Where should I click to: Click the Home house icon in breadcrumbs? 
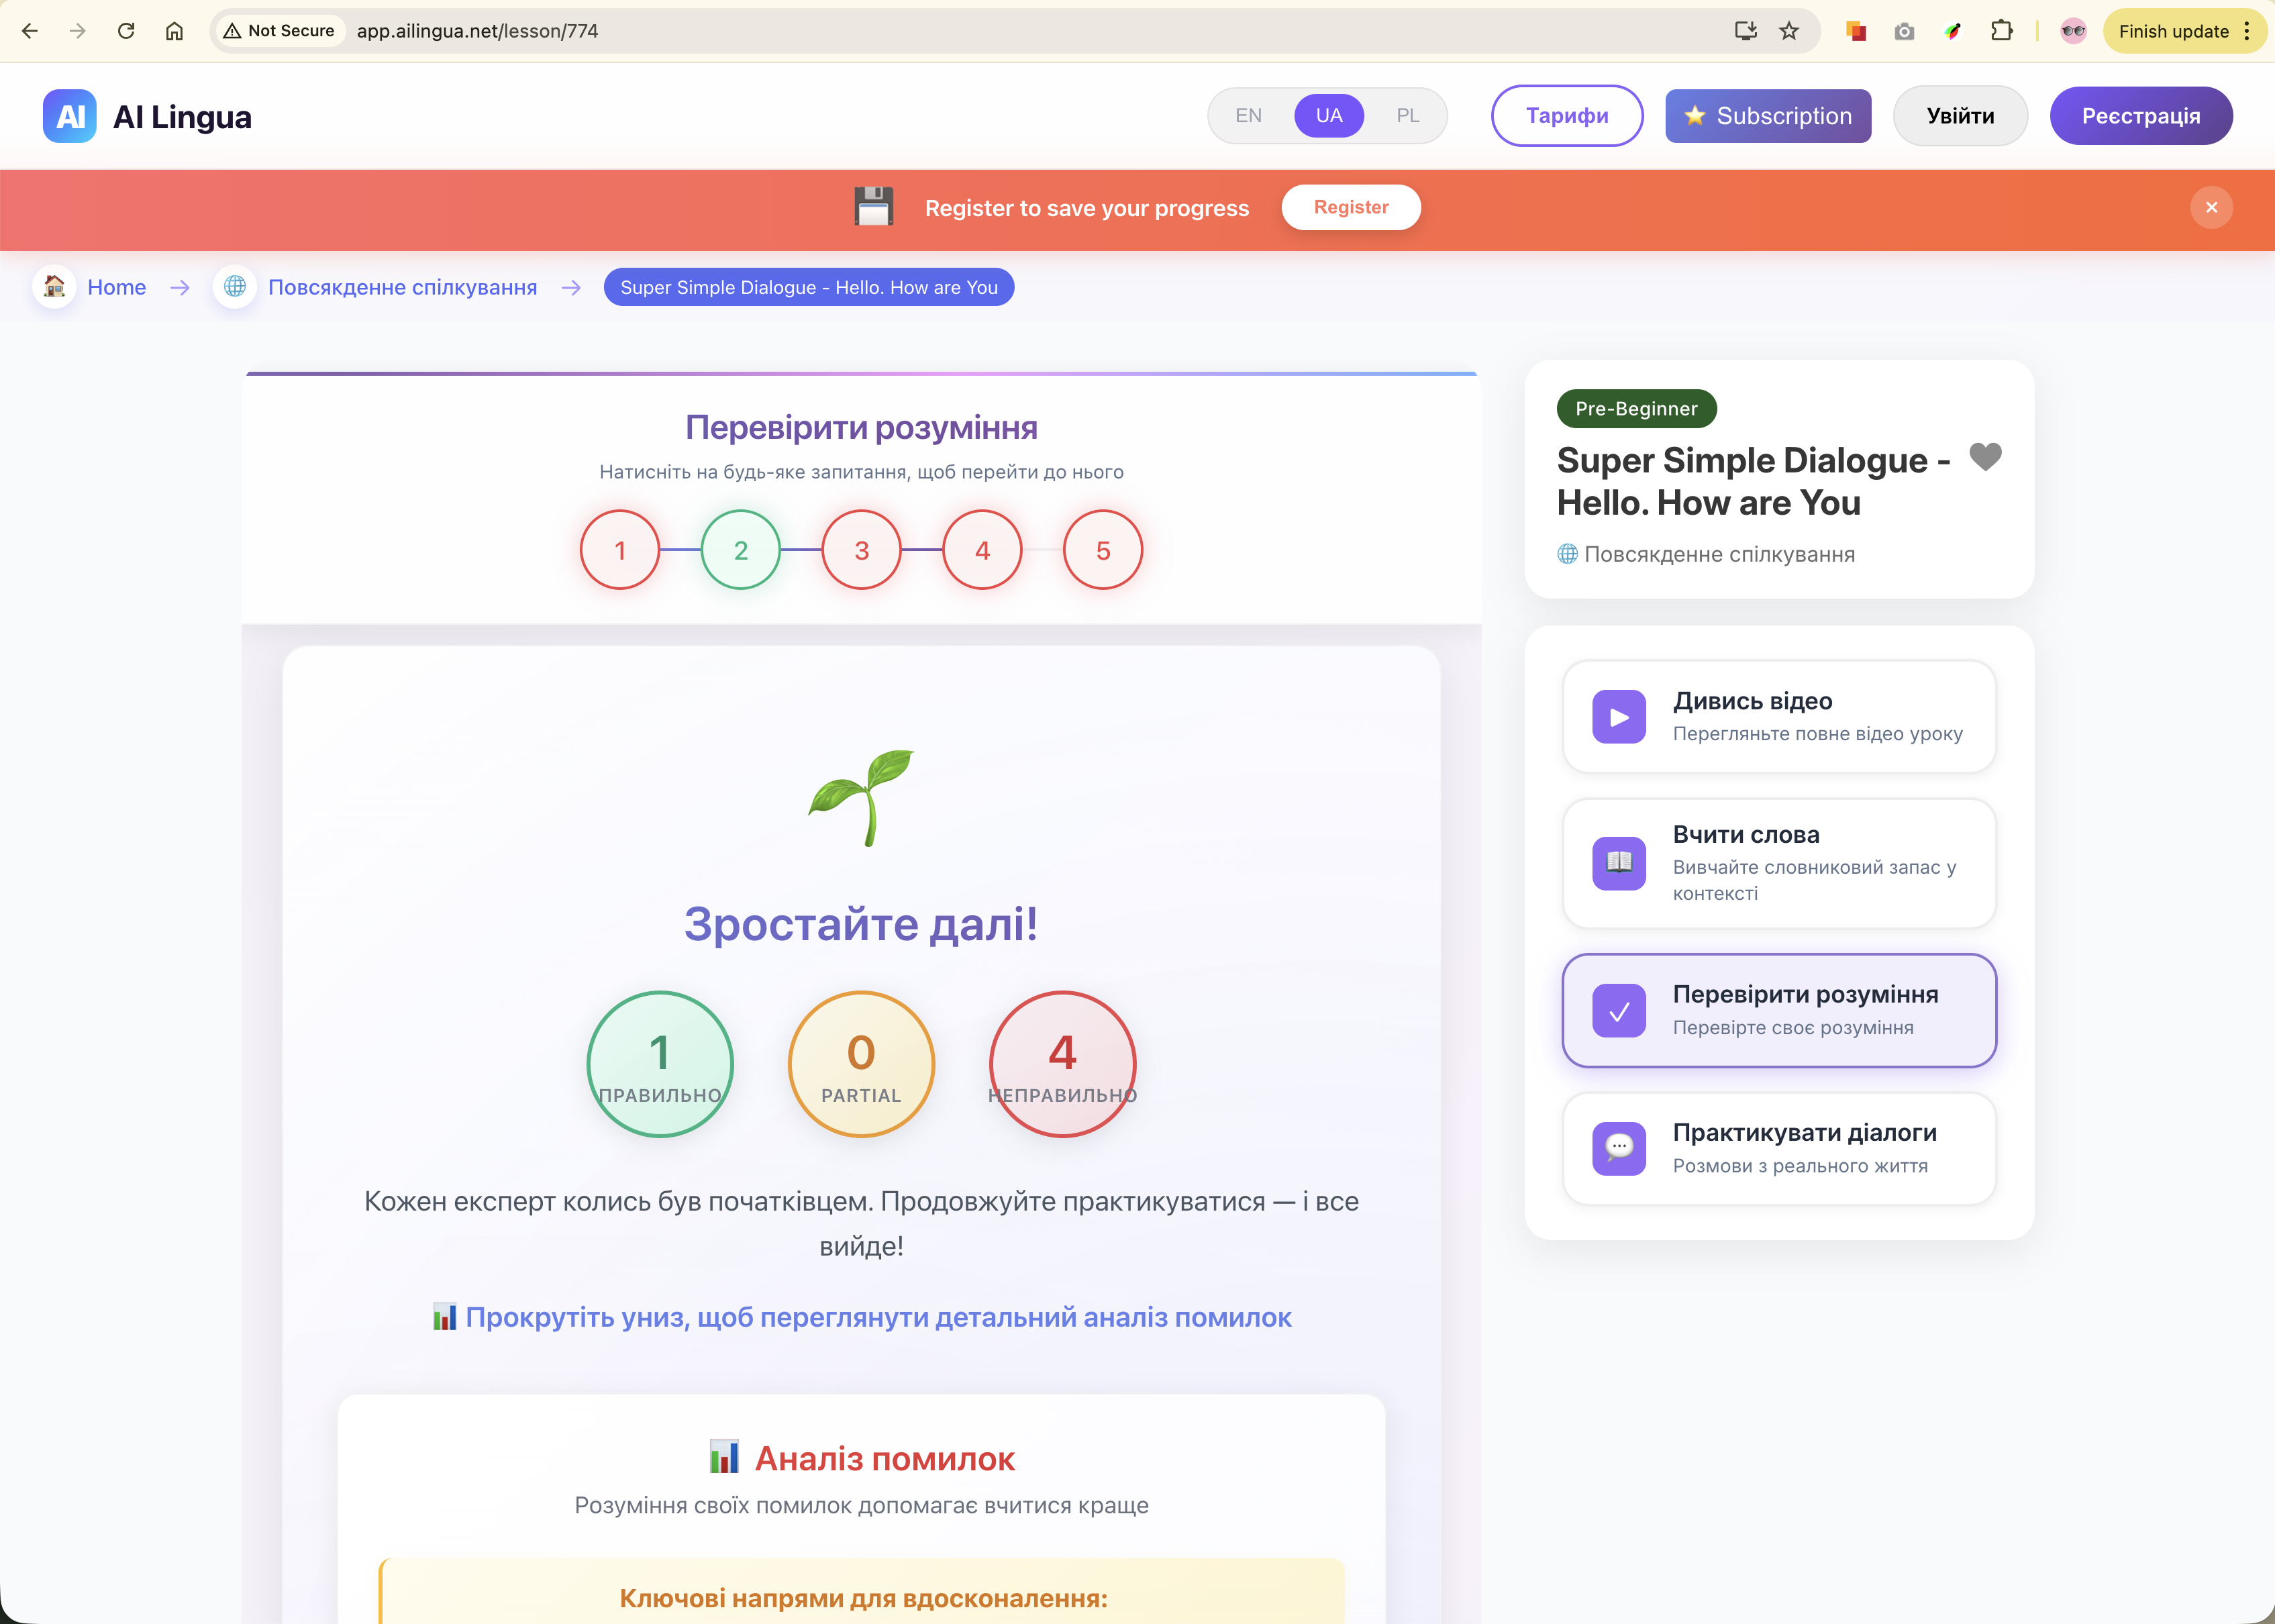[x=55, y=287]
